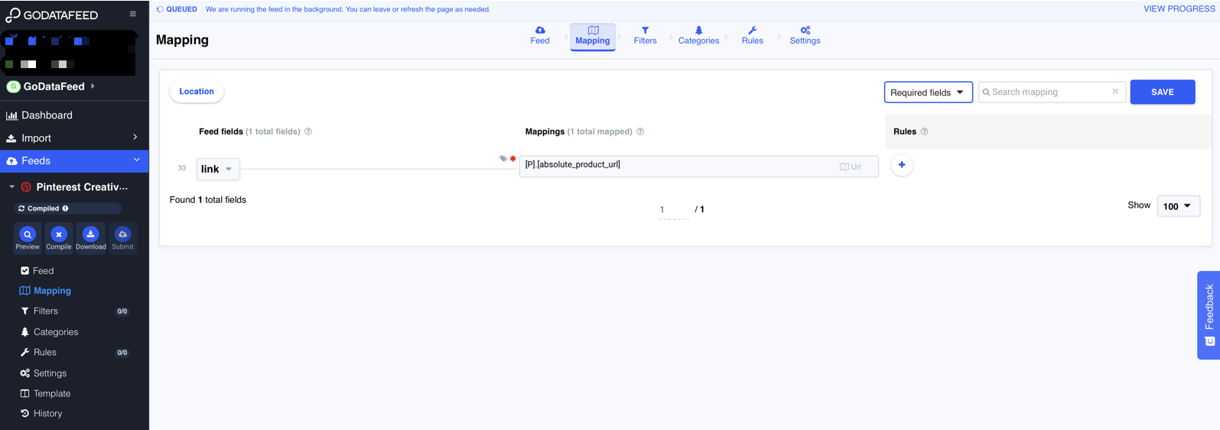Click the "Found 1 total fields" text
Screen dimensions: 1220x430
208,200
